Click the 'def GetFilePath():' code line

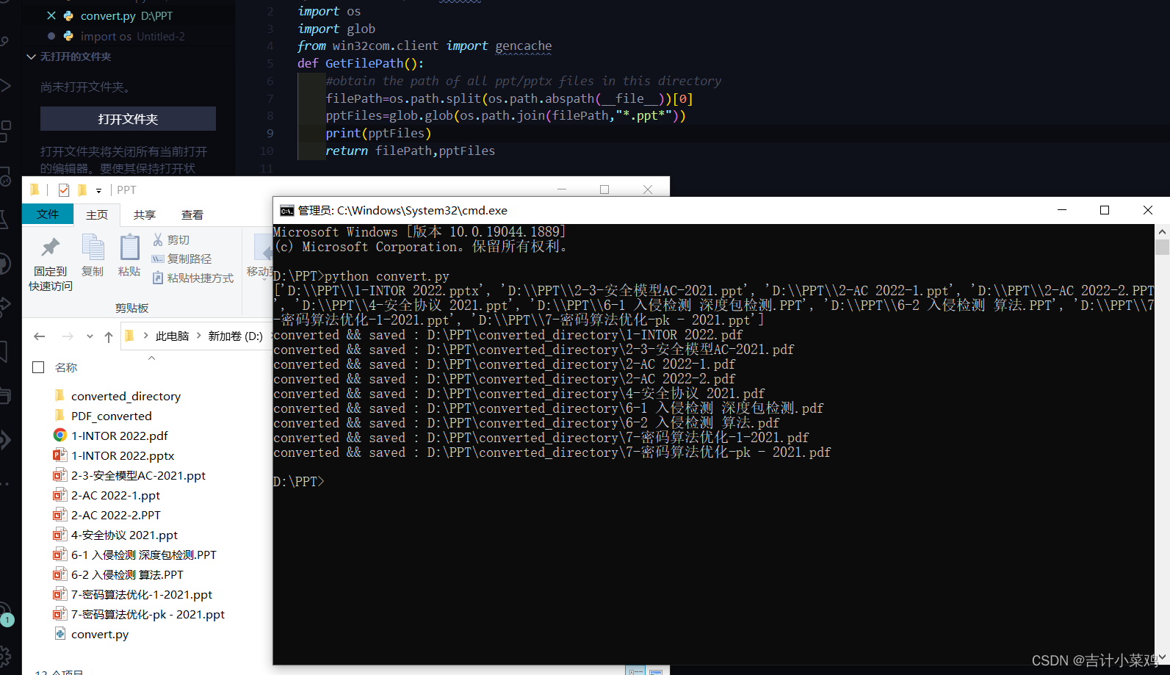pos(361,63)
